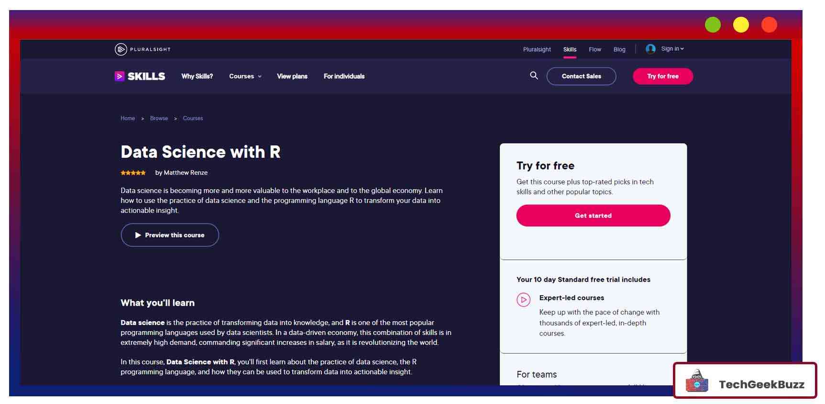
Task: Click the five-star course rating
Action: (133, 173)
